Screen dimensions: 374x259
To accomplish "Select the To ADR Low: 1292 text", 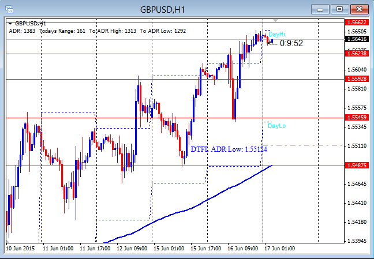I will 163,31.
